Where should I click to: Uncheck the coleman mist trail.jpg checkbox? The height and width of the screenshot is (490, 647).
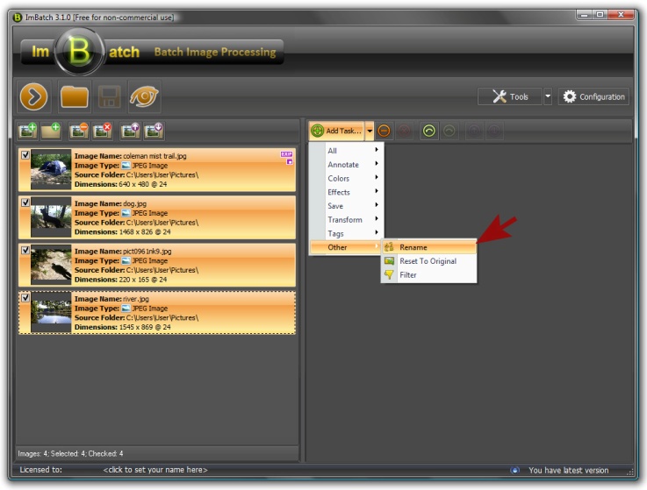point(25,153)
